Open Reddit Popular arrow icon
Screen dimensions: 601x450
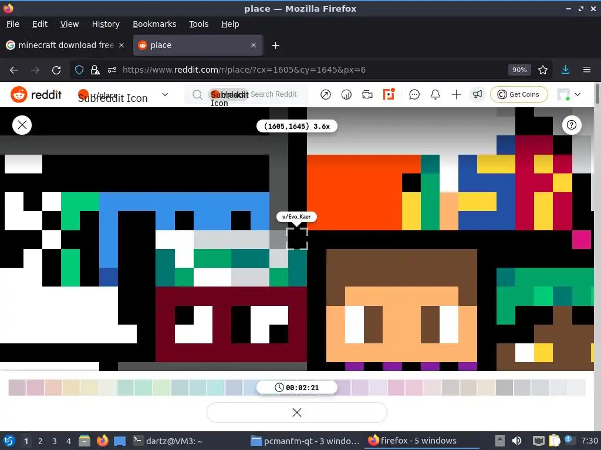click(325, 94)
